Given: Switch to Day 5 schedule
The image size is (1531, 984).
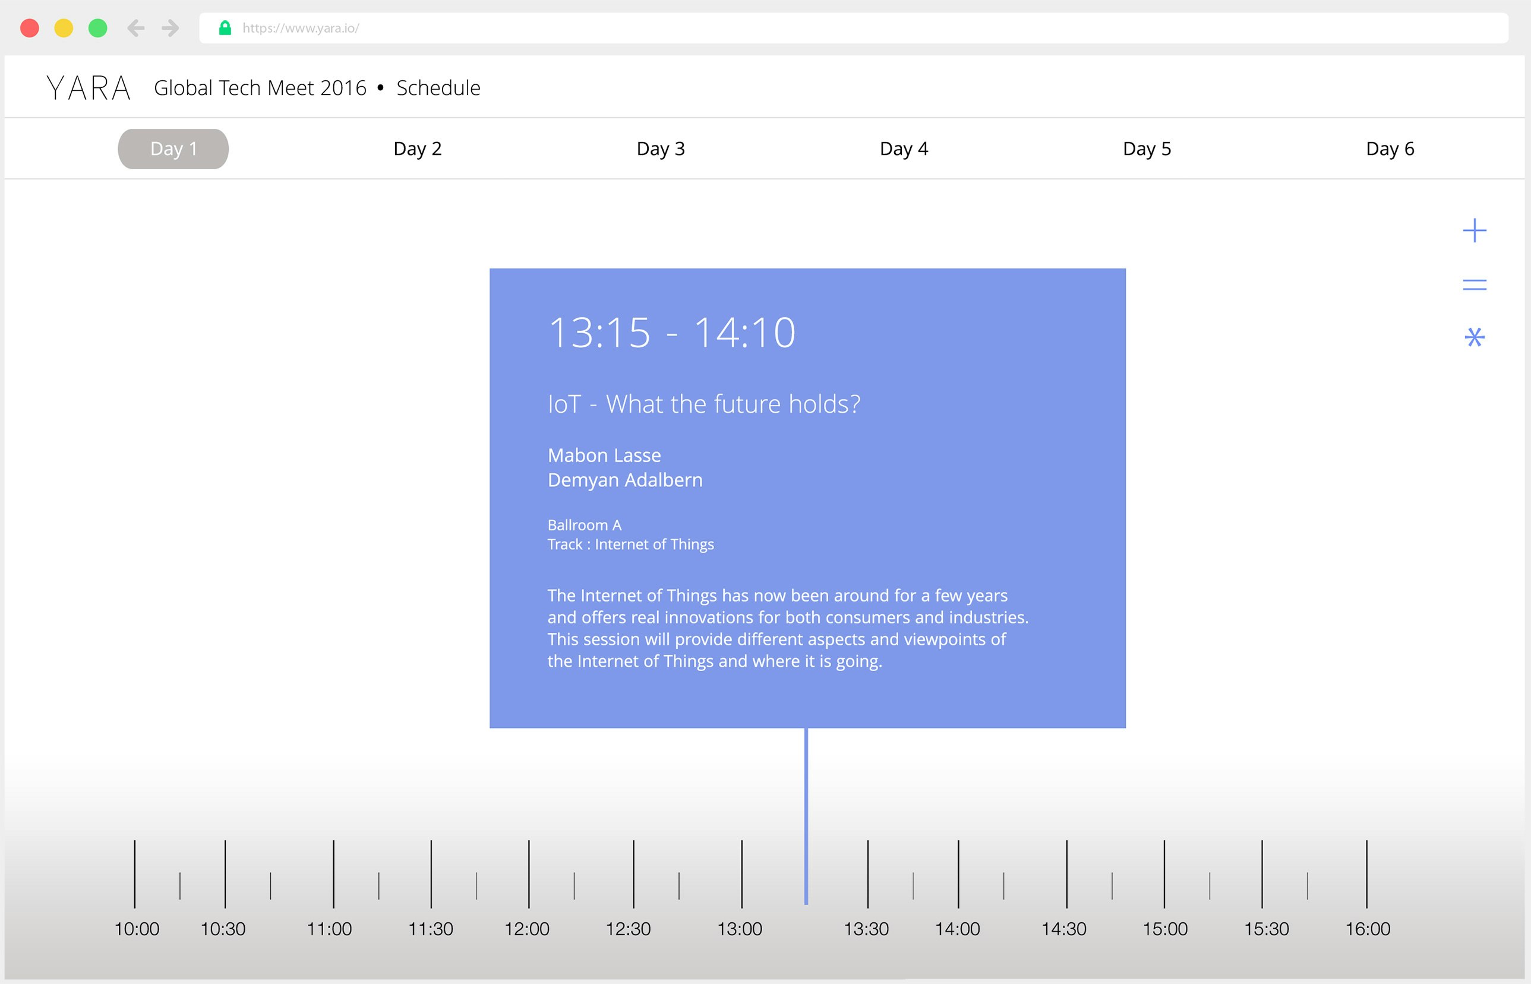Looking at the screenshot, I should coord(1147,149).
